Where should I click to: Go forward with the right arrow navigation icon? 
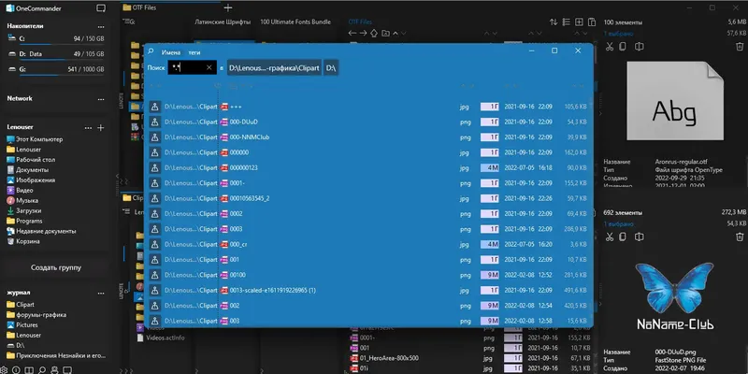[x=363, y=34]
